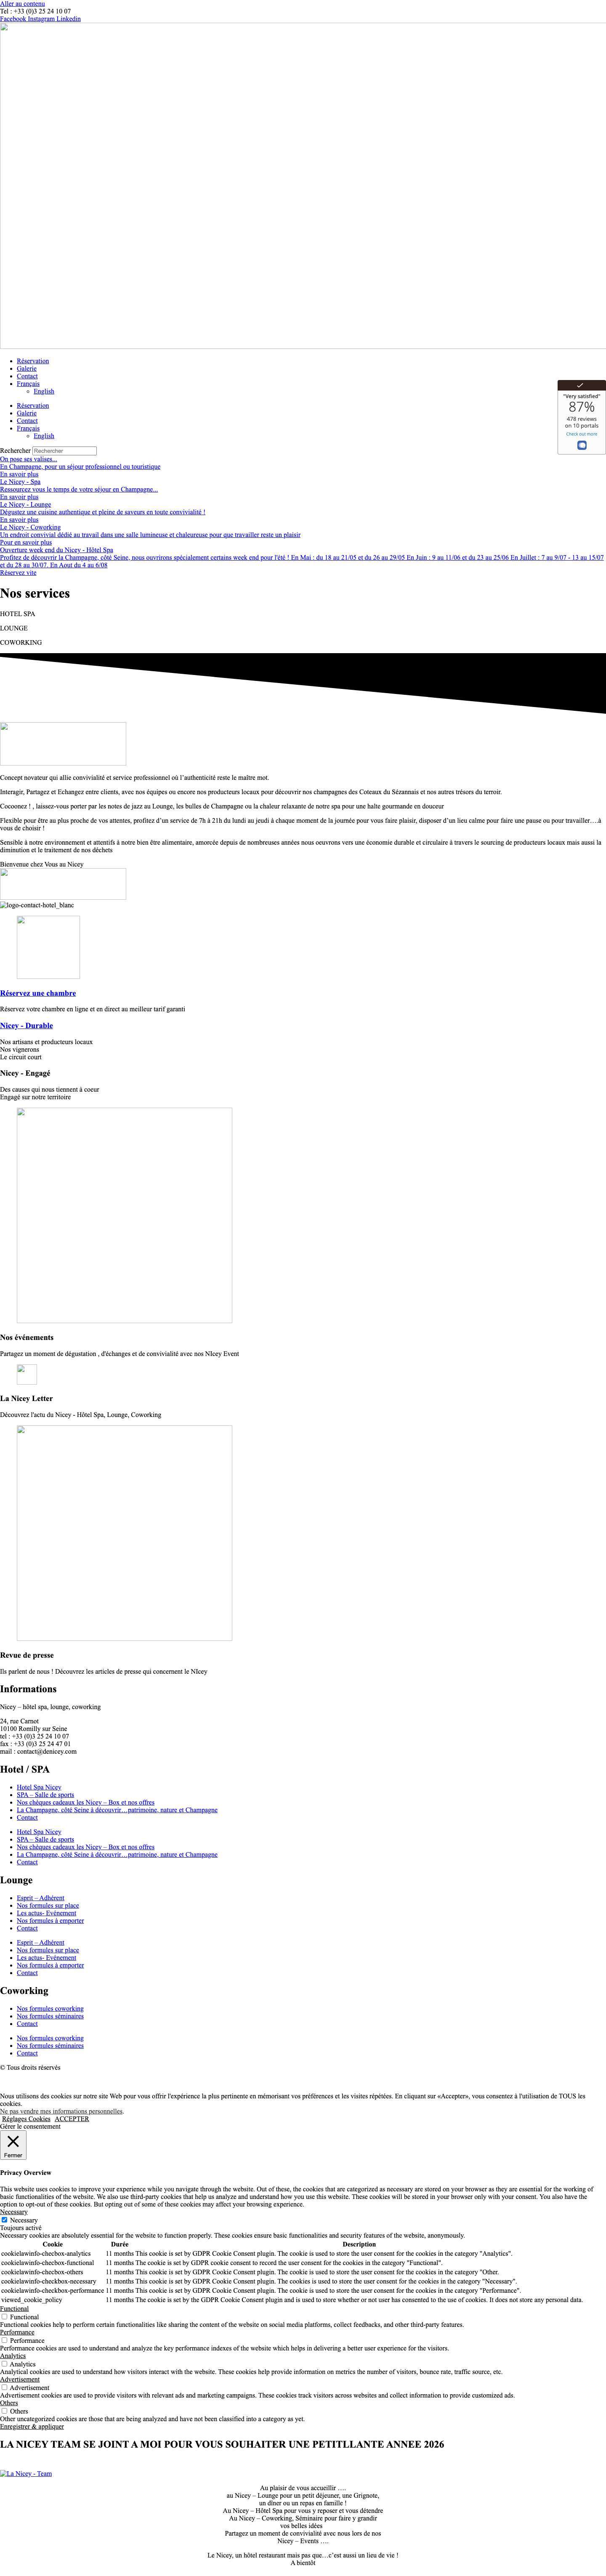Viewport: 606px width, 2576px height.
Task: Click the 'Réservez vite' link
Action: 18,573
